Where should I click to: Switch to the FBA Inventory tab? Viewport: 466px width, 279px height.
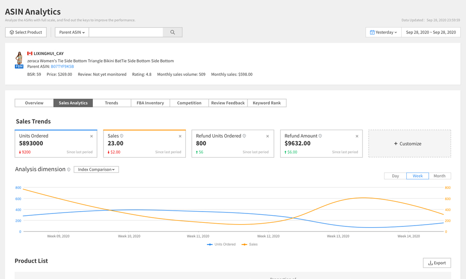(150, 103)
